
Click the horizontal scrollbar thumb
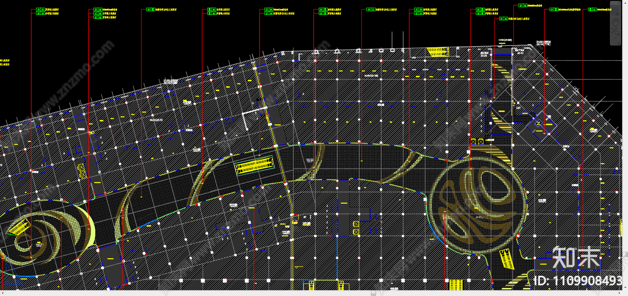point(373,293)
